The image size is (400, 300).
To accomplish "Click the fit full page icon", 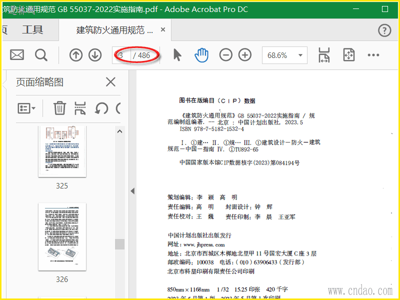I will tap(348, 55).
